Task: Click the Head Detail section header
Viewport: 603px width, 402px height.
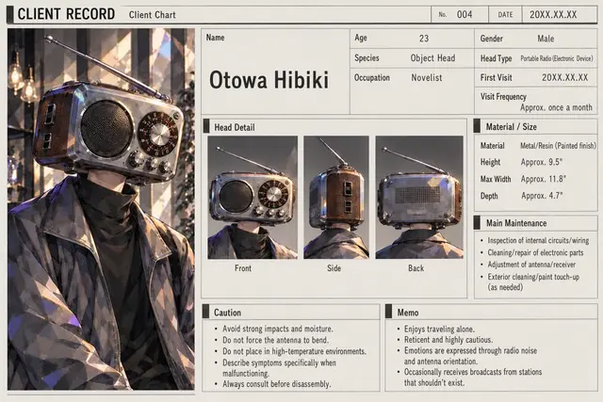Action: (235, 127)
